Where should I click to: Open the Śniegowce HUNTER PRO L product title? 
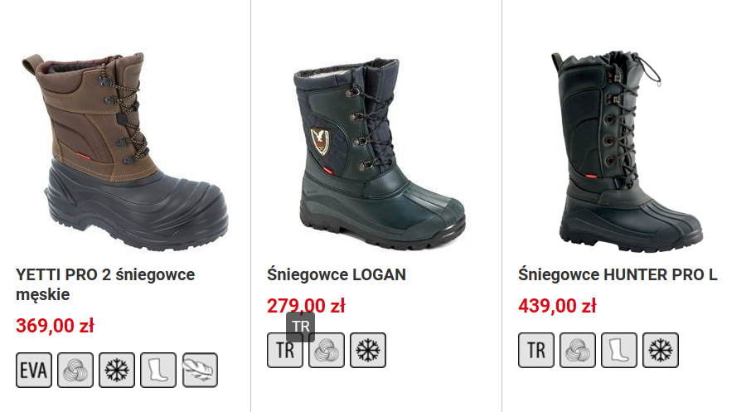pos(618,274)
